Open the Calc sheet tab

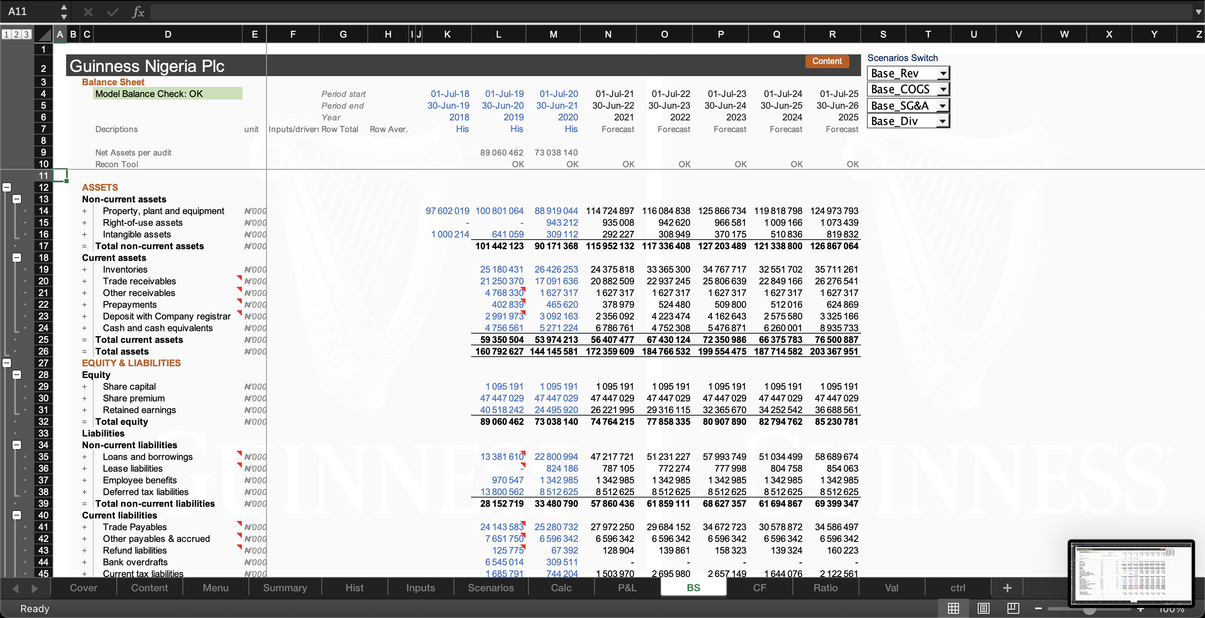point(561,587)
